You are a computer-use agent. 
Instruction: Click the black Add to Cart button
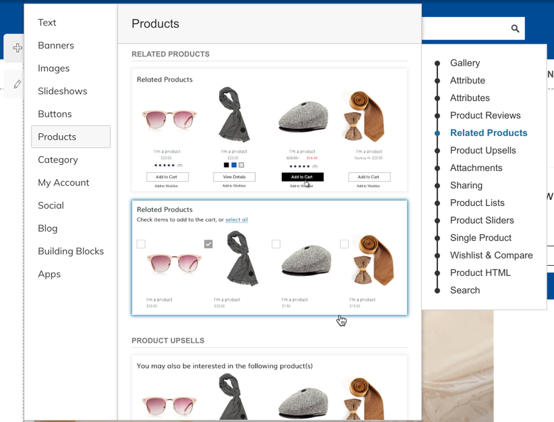(303, 177)
